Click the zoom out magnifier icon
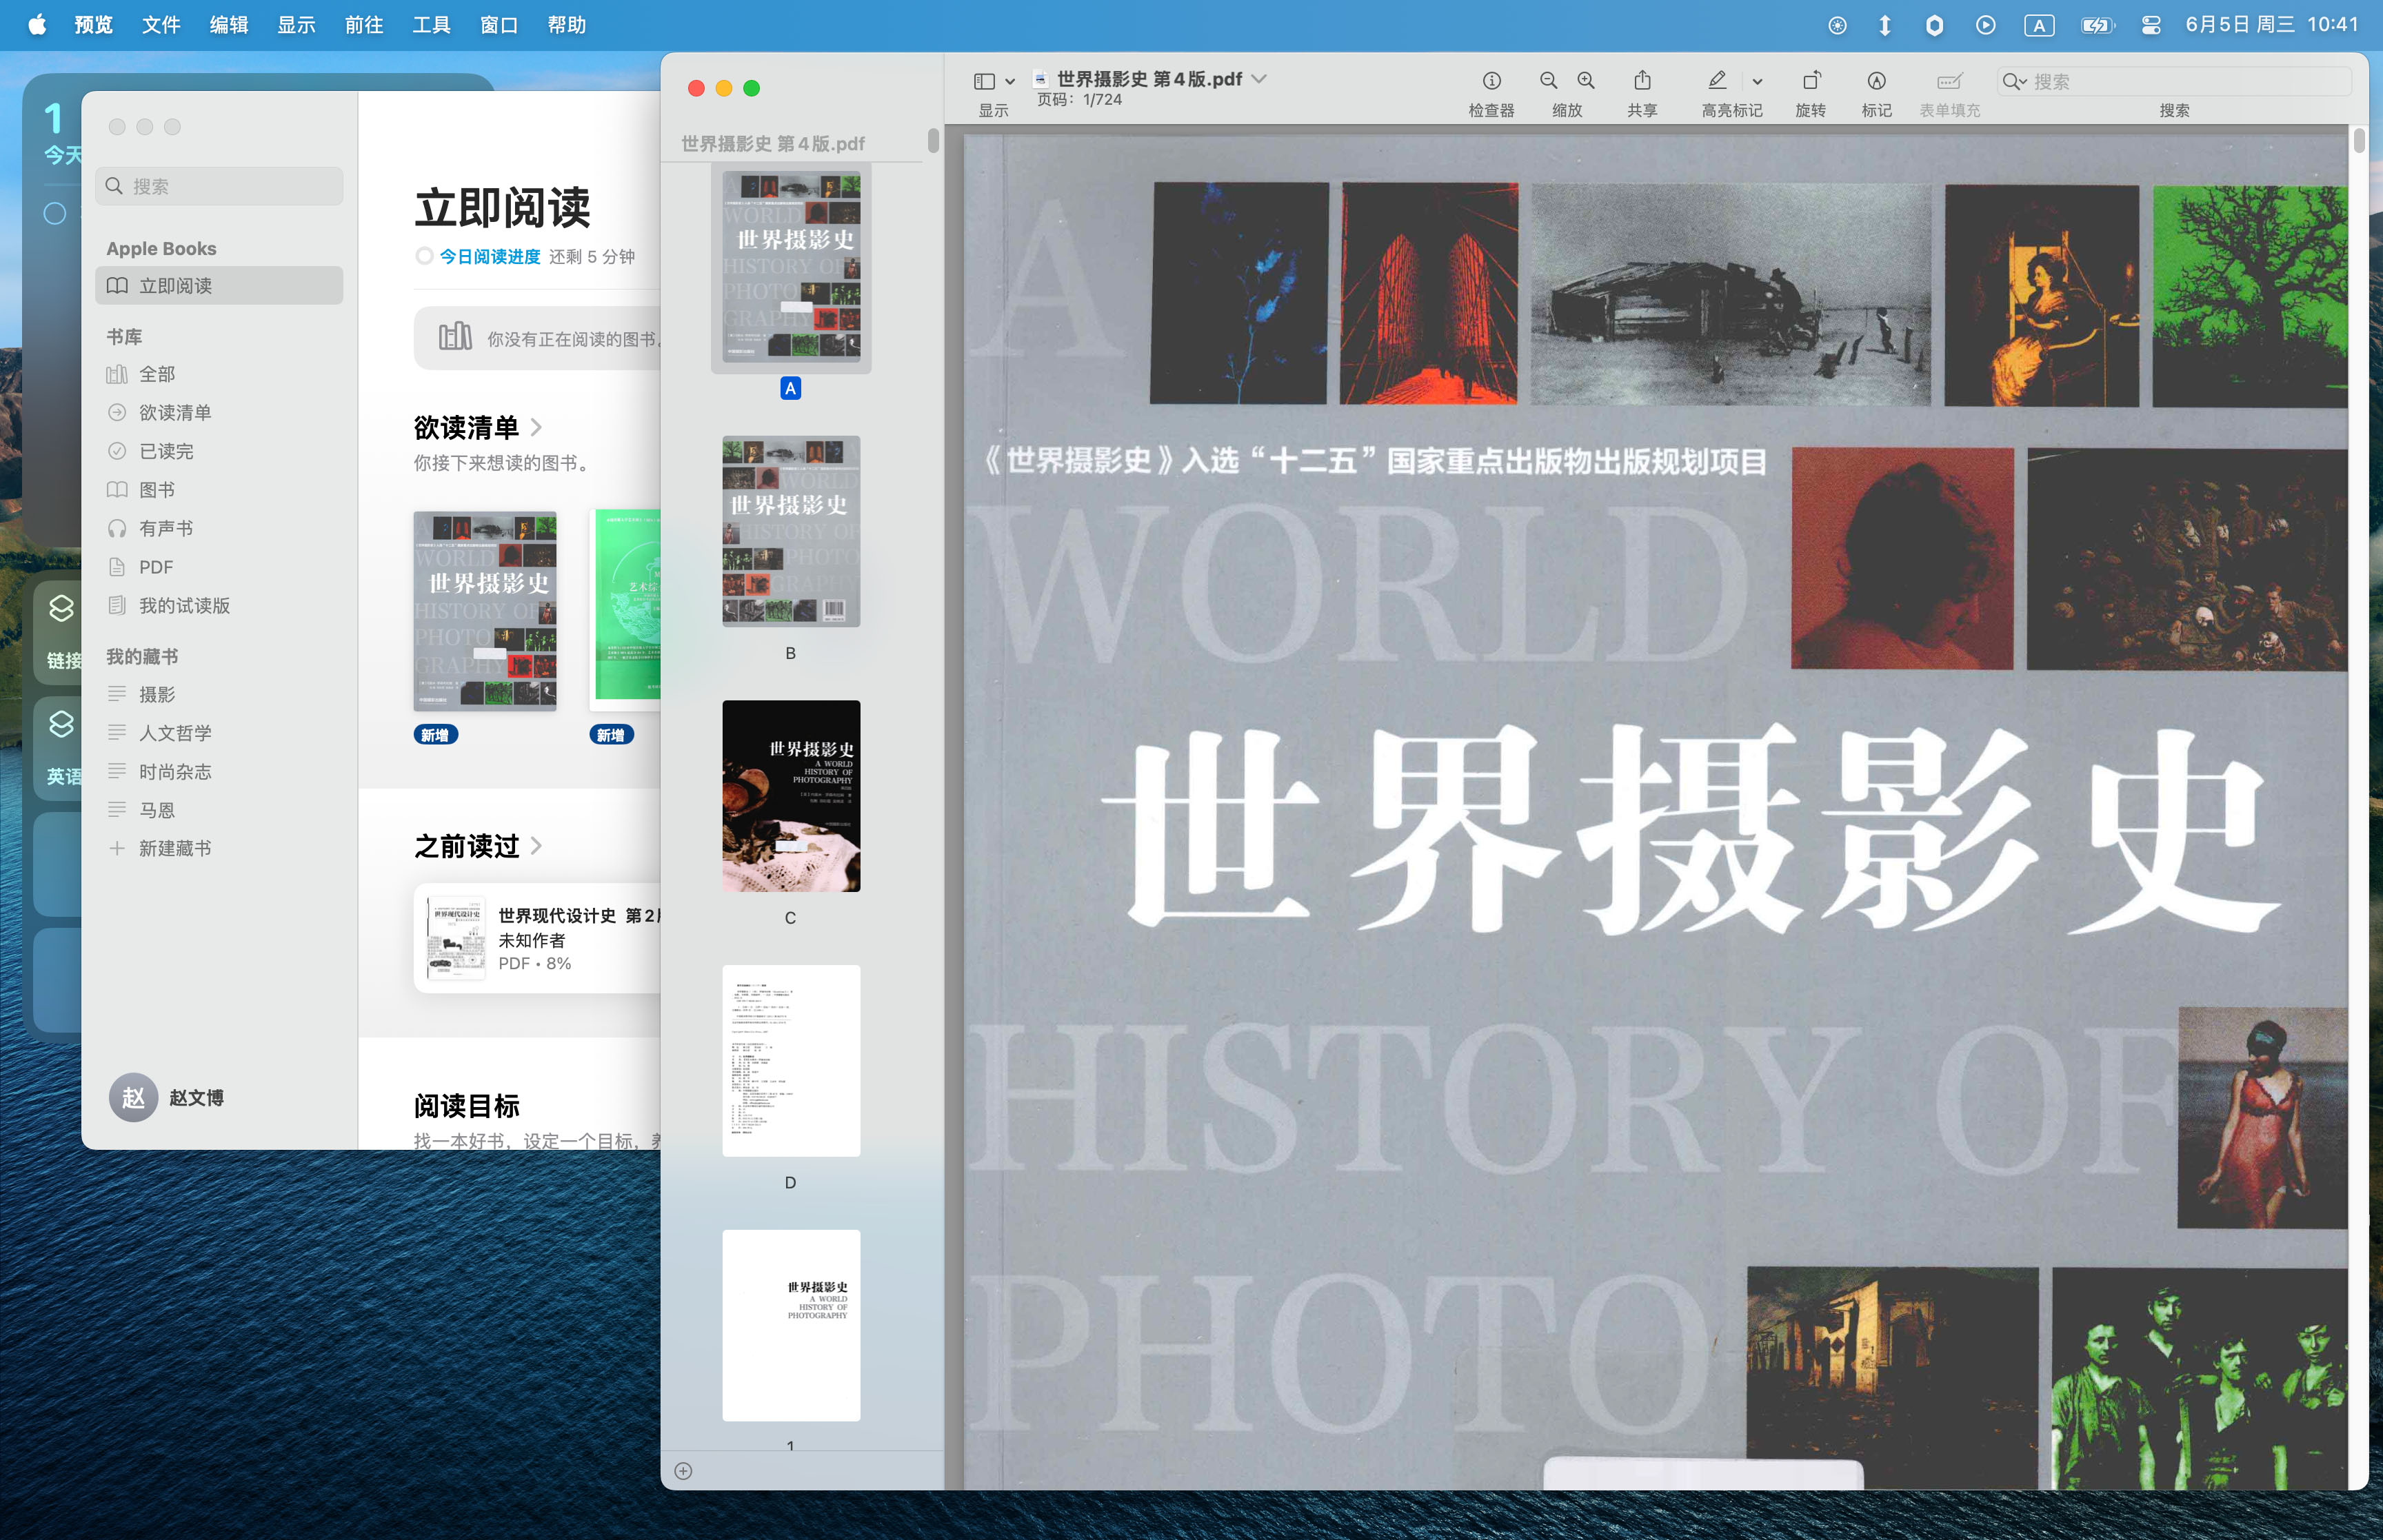This screenshot has width=2383, height=1540. [1548, 81]
